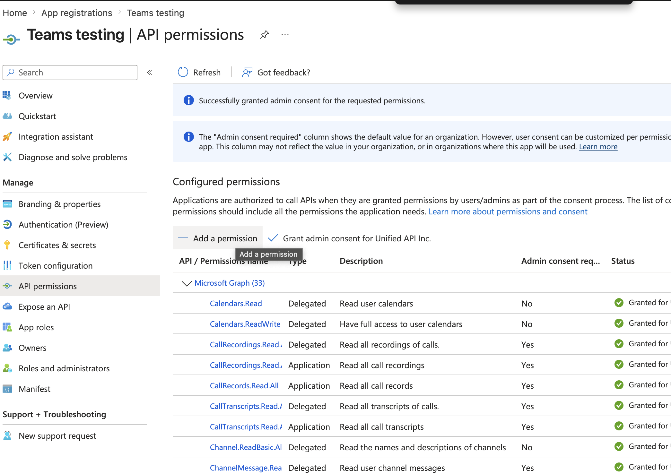671x475 pixels.
Task: Click the Expose an API cloud icon
Action: click(x=7, y=307)
